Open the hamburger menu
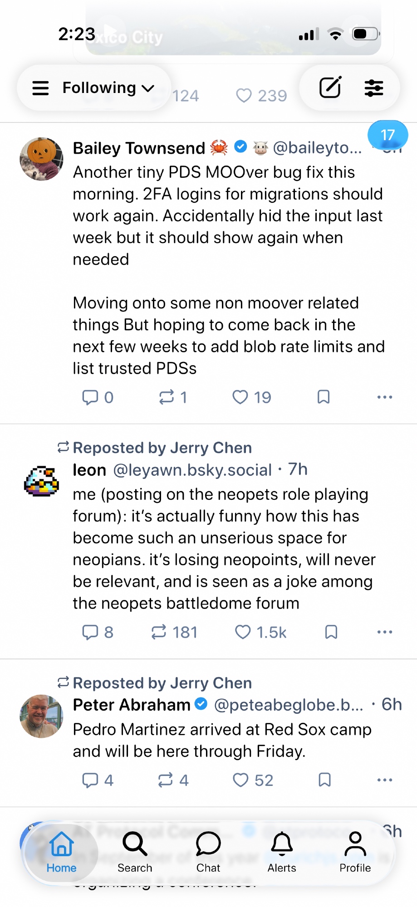The width and height of the screenshot is (417, 907). (x=40, y=88)
